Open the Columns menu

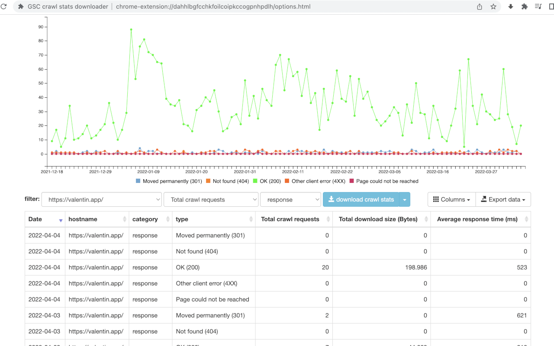coord(451,199)
